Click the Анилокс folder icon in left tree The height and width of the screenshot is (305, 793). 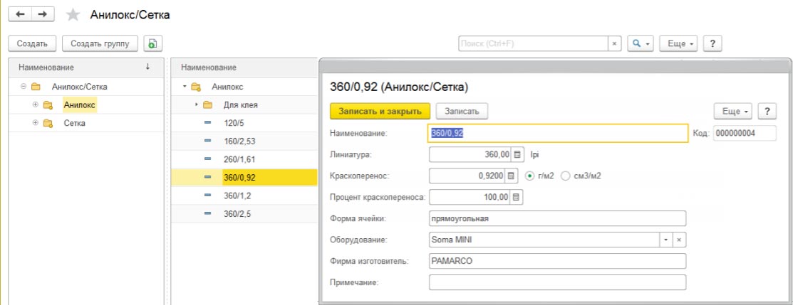click(x=48, y=105)
